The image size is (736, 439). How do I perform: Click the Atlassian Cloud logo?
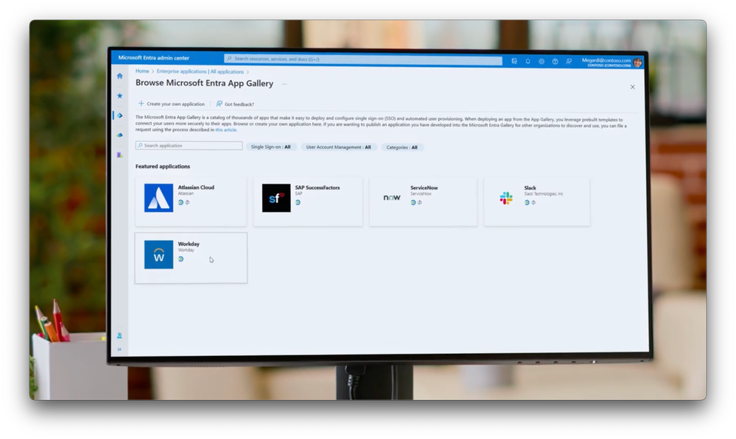[x=158, y=198]
